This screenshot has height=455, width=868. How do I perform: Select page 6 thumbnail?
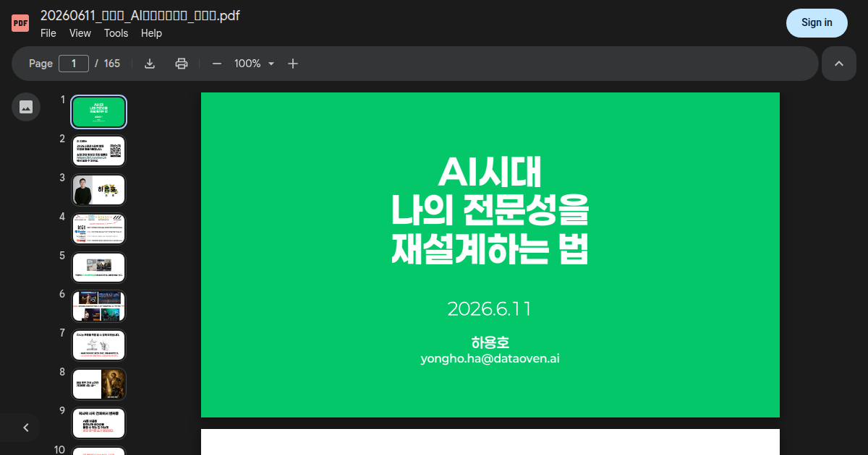click(x=99, y=306)
